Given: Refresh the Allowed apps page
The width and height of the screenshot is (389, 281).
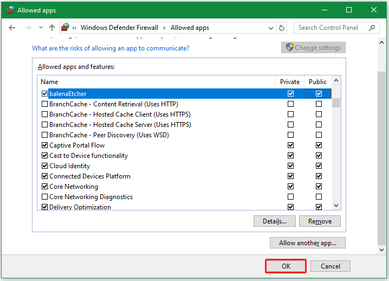Looking at the screenshot, I should pos(282,28).
